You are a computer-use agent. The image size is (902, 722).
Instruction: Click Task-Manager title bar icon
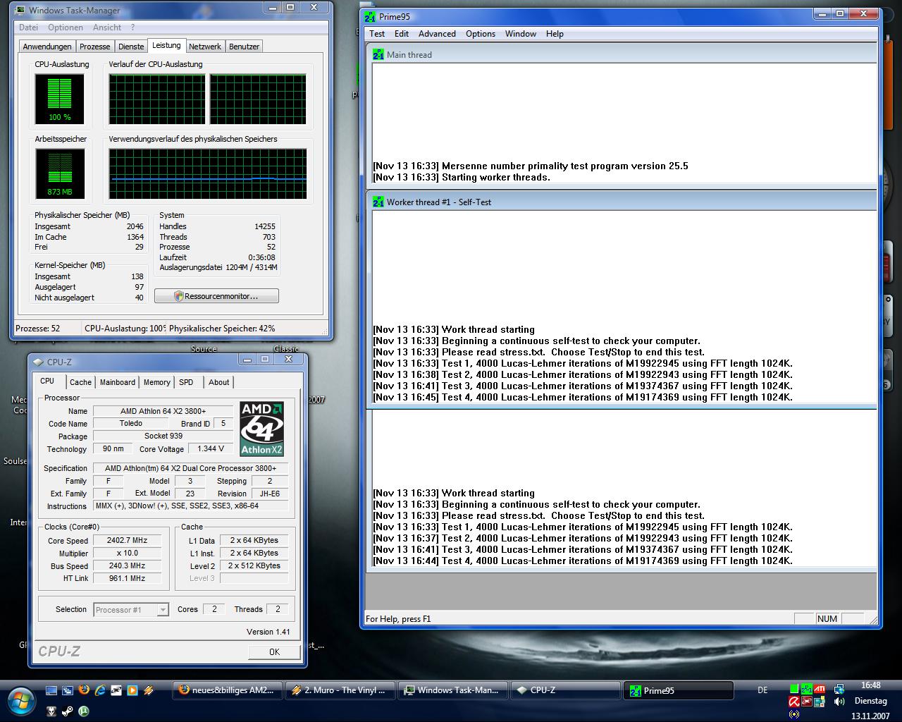pyautogui.click(x=20, y=10)
